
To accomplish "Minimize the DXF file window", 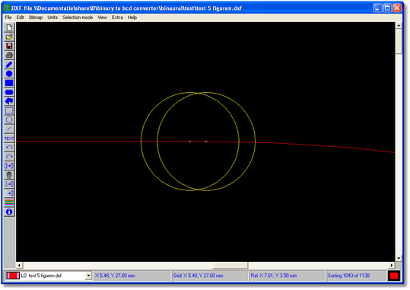I will 377,8.
